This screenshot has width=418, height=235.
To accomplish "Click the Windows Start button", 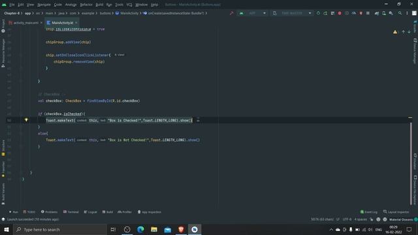I will [x=7, y=229].
